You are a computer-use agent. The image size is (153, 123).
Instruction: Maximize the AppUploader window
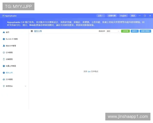145,16
